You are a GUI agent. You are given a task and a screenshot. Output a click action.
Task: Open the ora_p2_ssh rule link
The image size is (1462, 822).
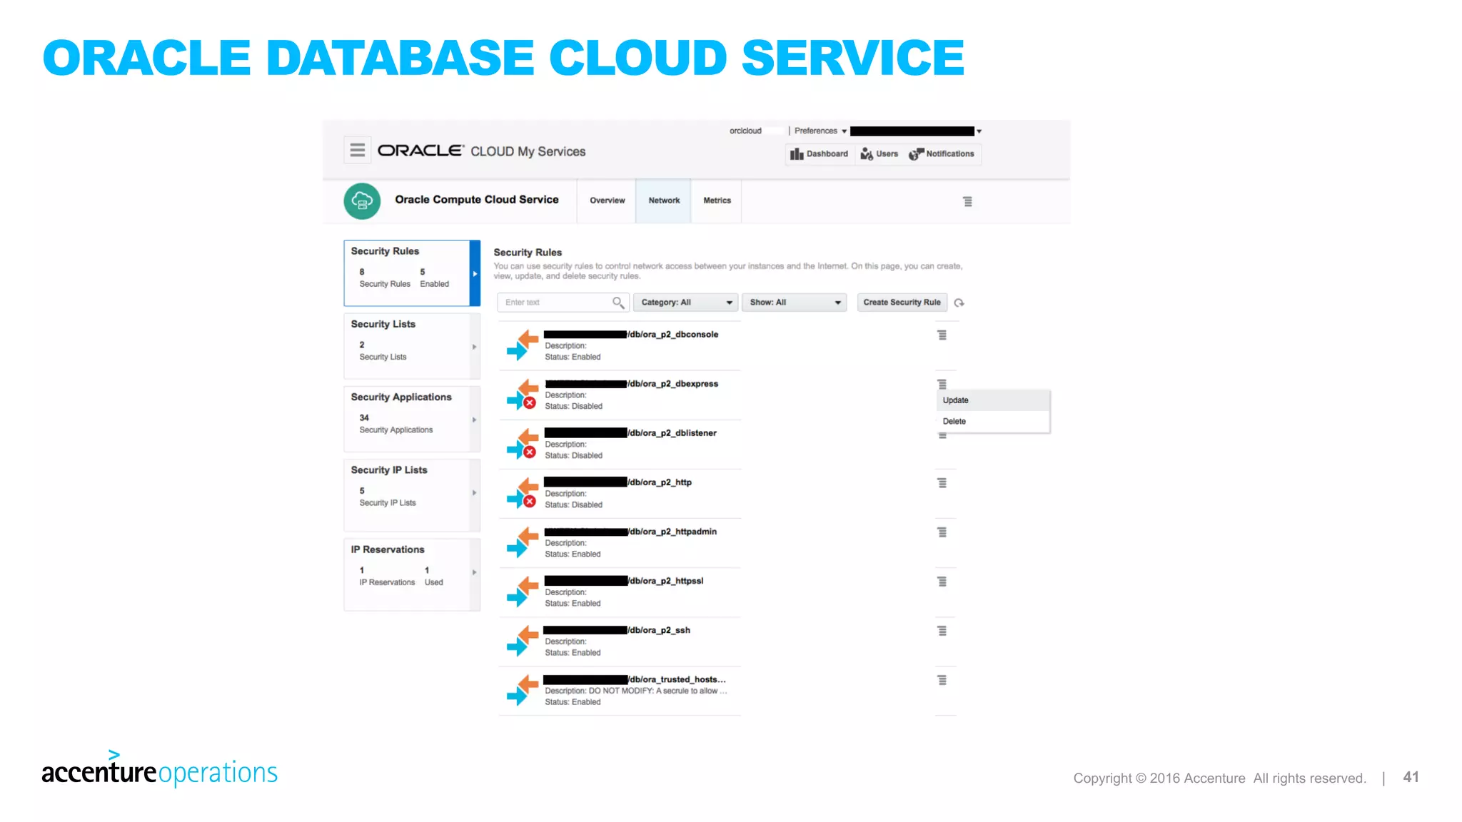[617, 630]
